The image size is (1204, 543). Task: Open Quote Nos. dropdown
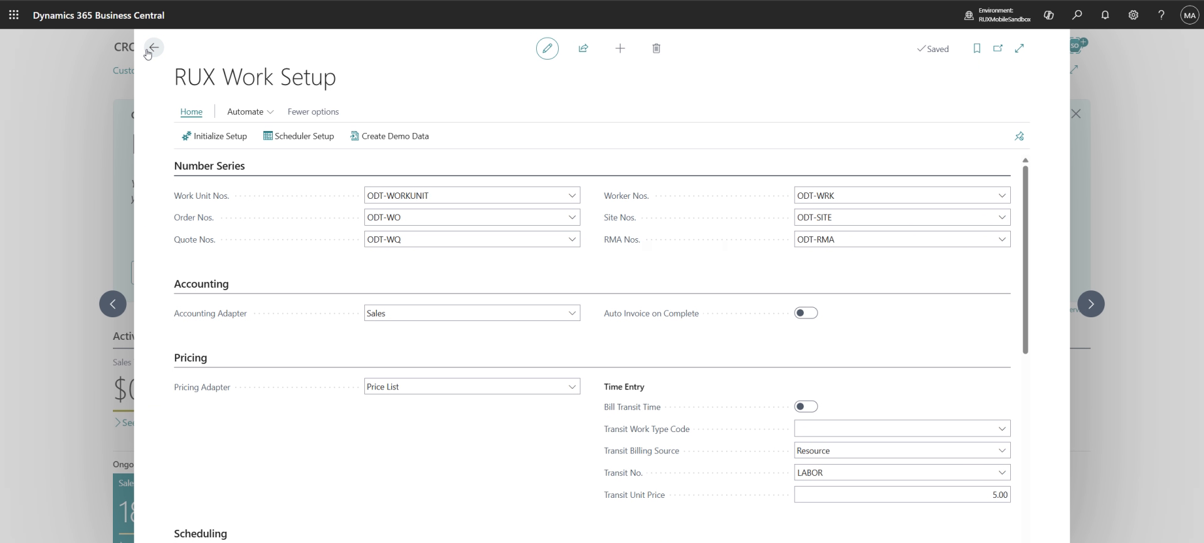(x=572, y=240)
